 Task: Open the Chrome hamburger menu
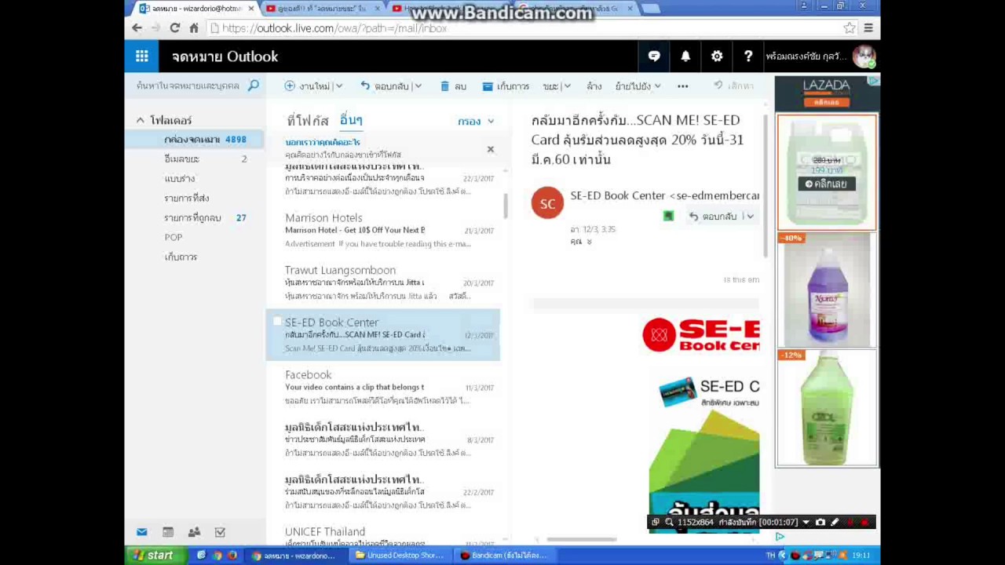pos(868,27)
